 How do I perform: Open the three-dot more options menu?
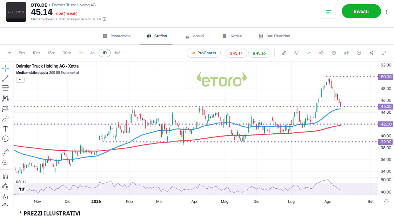click(387, 12)
